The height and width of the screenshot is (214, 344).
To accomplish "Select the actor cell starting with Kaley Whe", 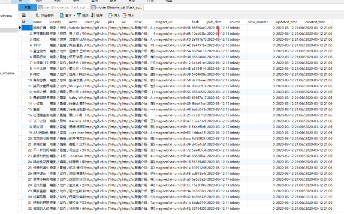I will 77,98.
